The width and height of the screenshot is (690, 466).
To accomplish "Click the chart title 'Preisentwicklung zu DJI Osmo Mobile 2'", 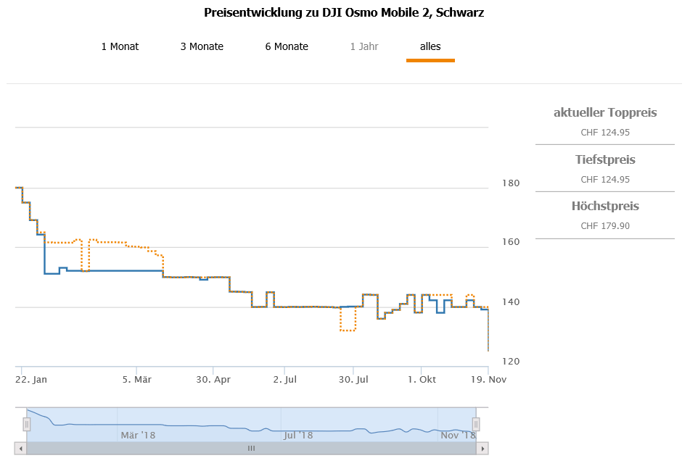I will tap(345, 13).
